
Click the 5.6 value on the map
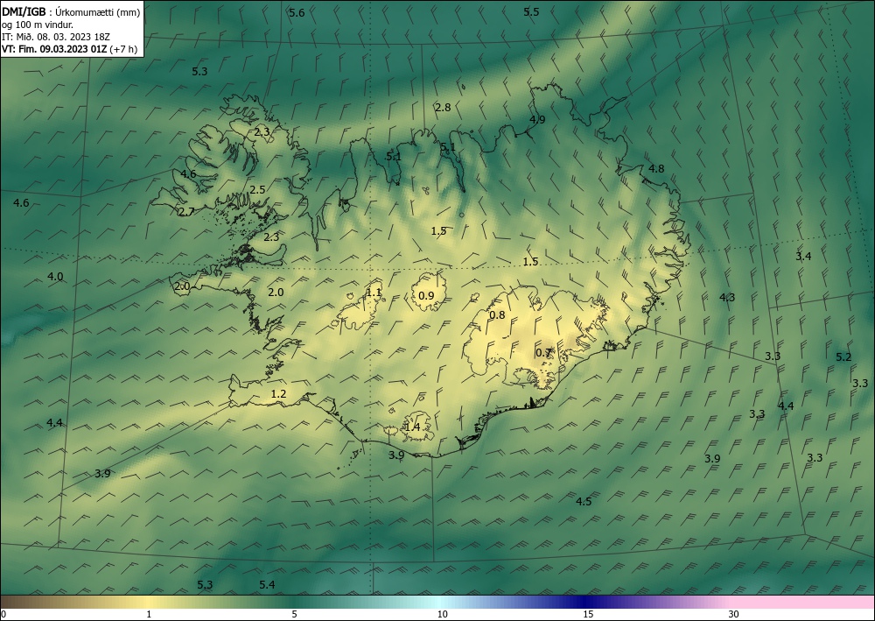[297, 13]
